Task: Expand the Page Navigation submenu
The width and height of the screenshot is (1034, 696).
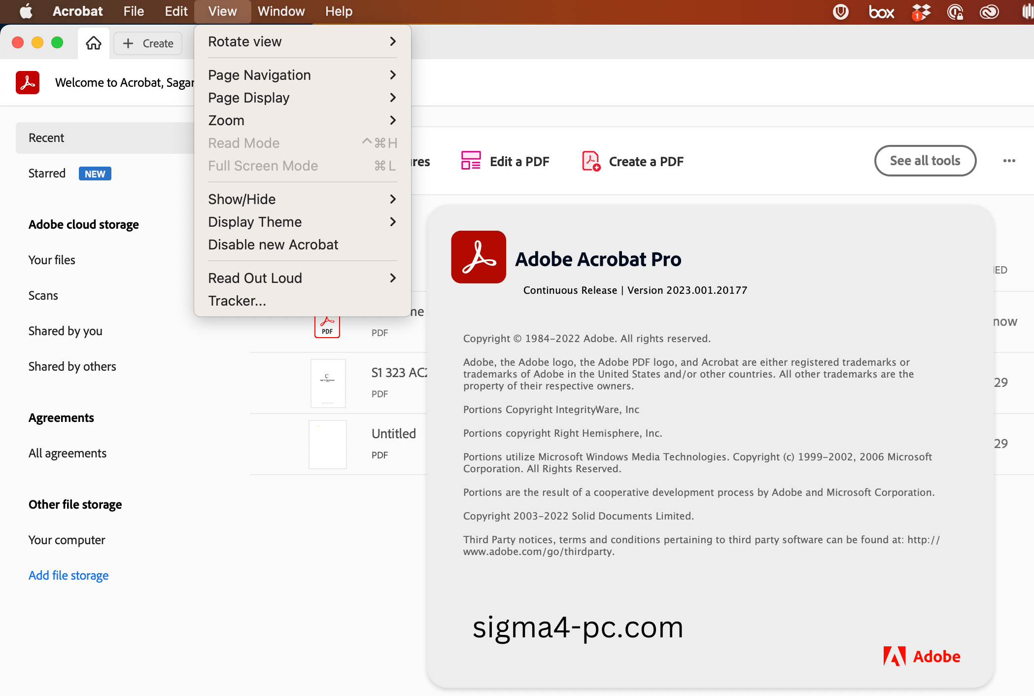Action: [x=303, y=75]
